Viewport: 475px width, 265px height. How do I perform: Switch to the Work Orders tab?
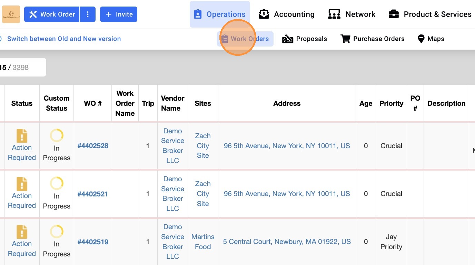(x=245, y=39)
